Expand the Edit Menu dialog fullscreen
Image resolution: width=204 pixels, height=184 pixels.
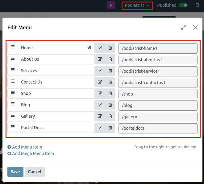[x=184, y=27]
